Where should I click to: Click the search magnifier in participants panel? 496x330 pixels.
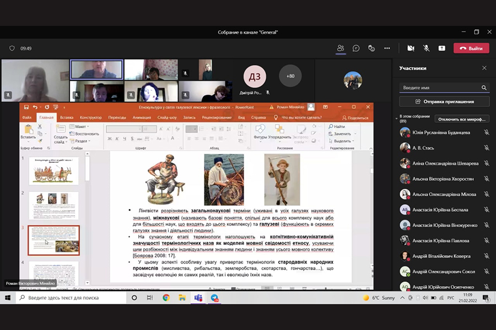point(484,87)
